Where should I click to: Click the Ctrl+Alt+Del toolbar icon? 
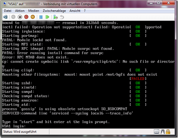pos(5,17)
